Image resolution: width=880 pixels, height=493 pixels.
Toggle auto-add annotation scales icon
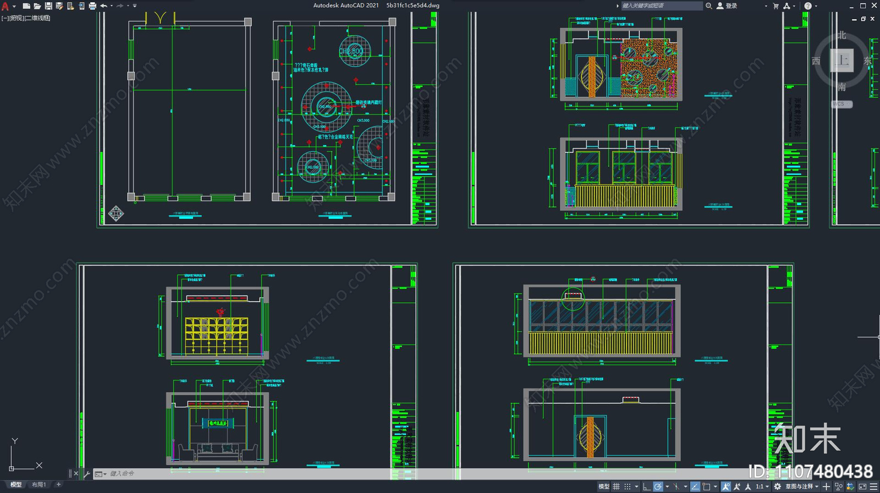click(737, 486)
